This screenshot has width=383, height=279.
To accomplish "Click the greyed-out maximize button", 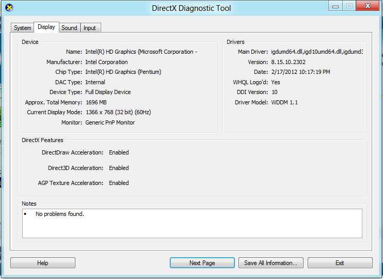I will 349,6.
